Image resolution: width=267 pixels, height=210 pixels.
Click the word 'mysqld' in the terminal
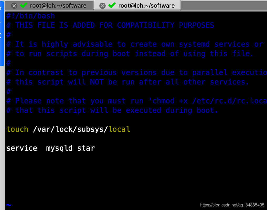(x=59, y=148)
